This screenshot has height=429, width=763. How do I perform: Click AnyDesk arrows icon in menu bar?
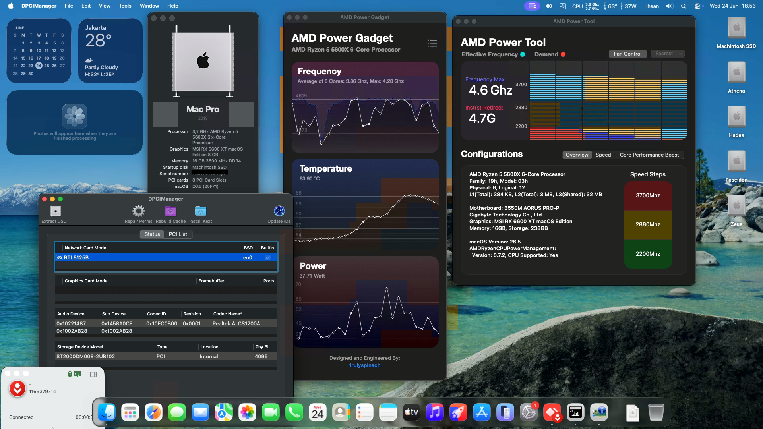pyautogui.click(x=549, y=6)
